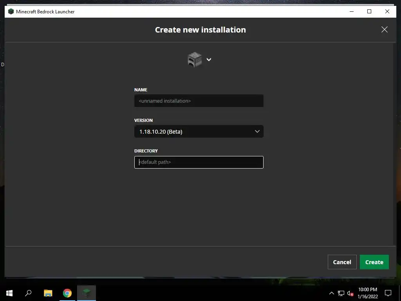The height and width of the screenshot is (301, 401).
Task: Maximize the Bedrock Launcher window
Action: coord(369,11)
